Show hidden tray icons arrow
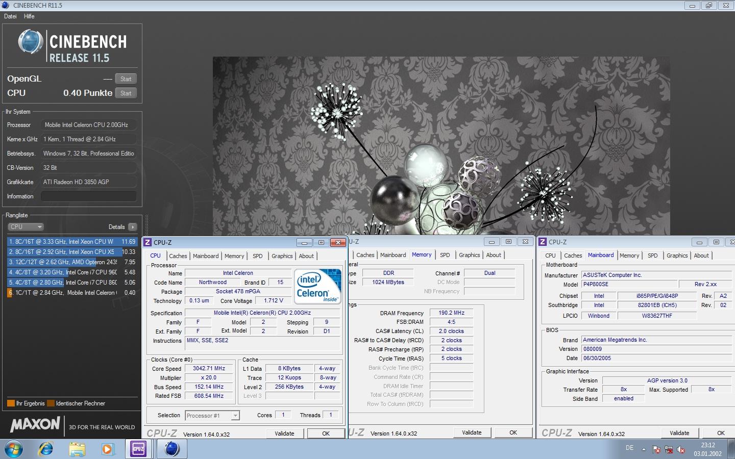Screen dimensions: 735x459 (x=644, y=450)
